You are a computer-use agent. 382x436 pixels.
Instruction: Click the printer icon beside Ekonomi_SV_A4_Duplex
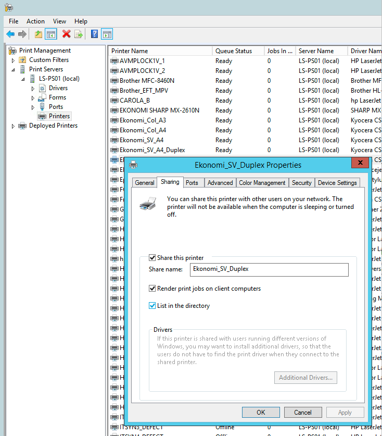point(114,150)
